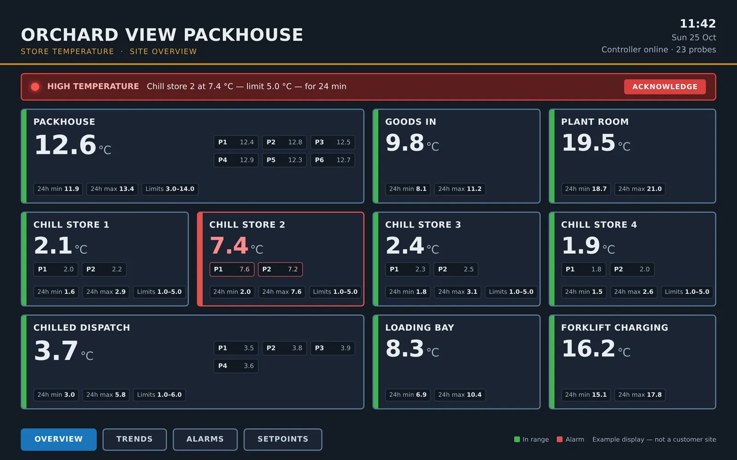Click Chill Store 2 24h max 7.6
737x460 pixels.
(x=282, y=292)
